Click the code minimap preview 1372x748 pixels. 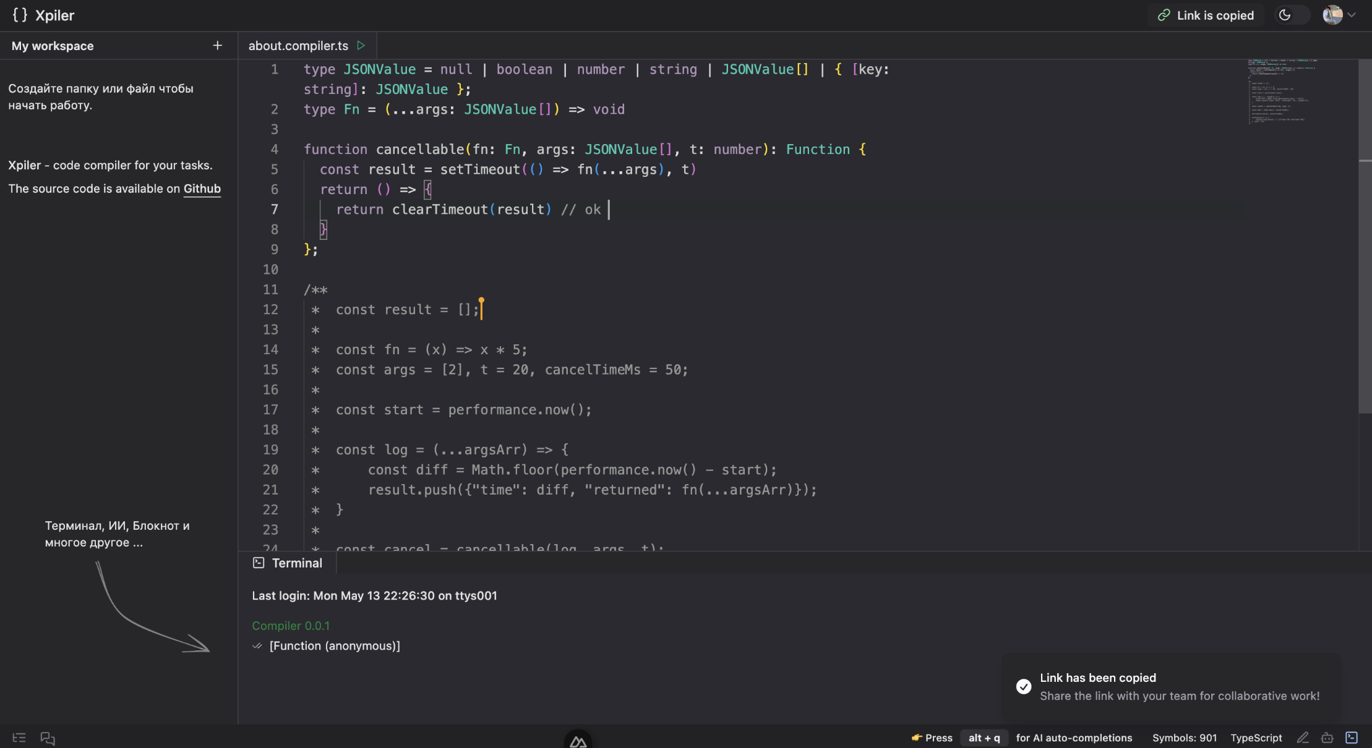pos(1280,91)
